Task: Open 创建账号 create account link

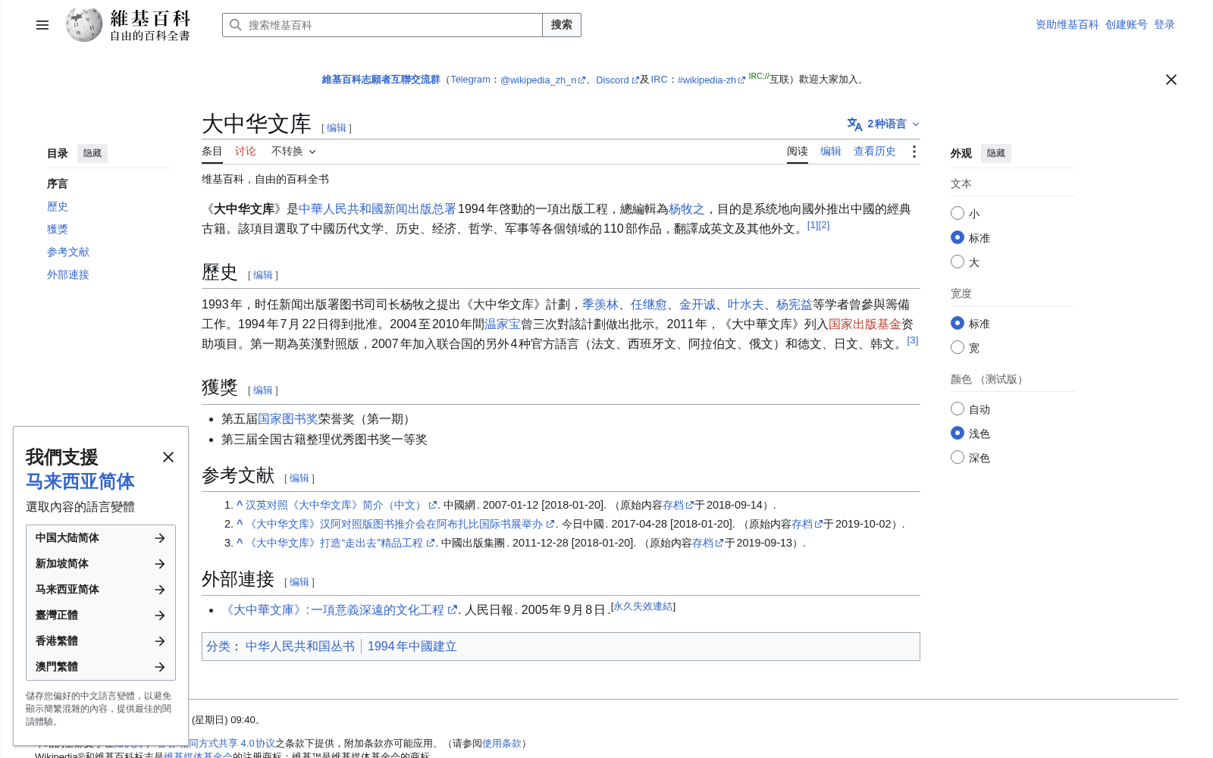Action: (1127, 25)
